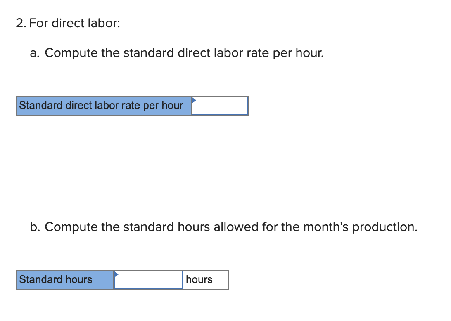Click the hours unit label
This screenshot has width=451, height=321.
[x=199, y=280]
